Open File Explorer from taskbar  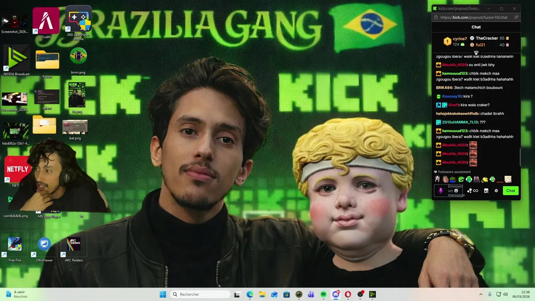262,294
